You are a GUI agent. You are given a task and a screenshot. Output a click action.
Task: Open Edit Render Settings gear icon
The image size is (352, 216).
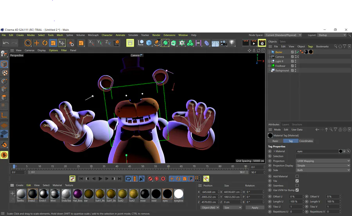(262, 43)
